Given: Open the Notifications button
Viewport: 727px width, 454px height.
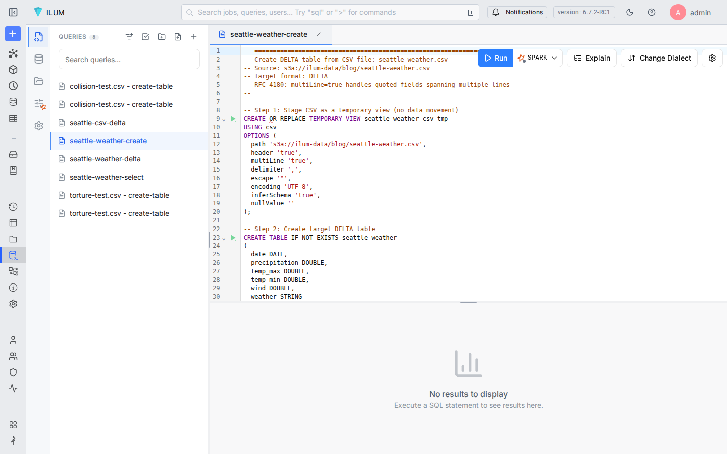Looking at the screenshot, I should (x=517, y=12).
